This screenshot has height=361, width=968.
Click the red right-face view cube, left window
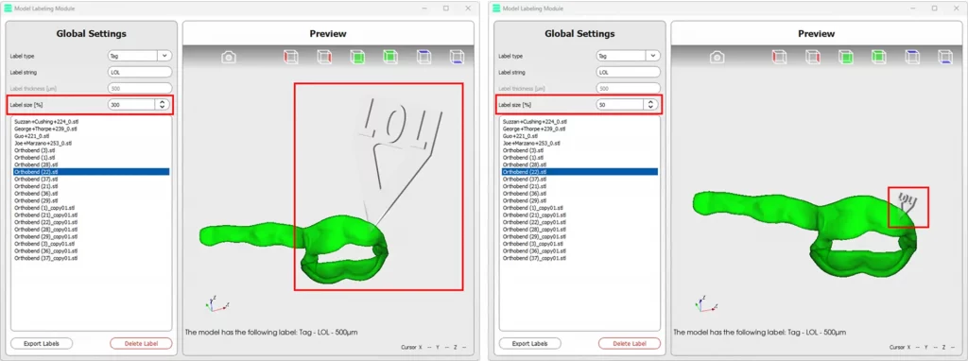(x=323, y=58)
